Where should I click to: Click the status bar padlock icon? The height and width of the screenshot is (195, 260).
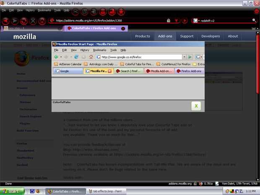point(195,184)
